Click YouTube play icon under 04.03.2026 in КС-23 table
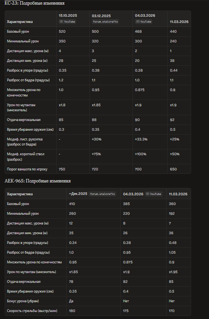 [138, 21]
